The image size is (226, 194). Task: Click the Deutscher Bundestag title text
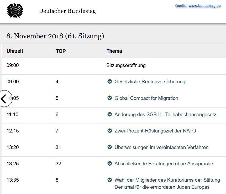pos(67,11)
